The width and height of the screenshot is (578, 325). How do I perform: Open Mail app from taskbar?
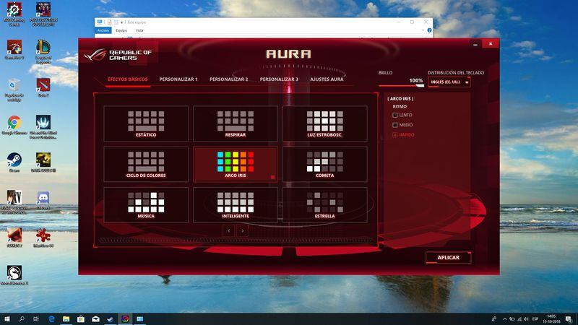95,319
